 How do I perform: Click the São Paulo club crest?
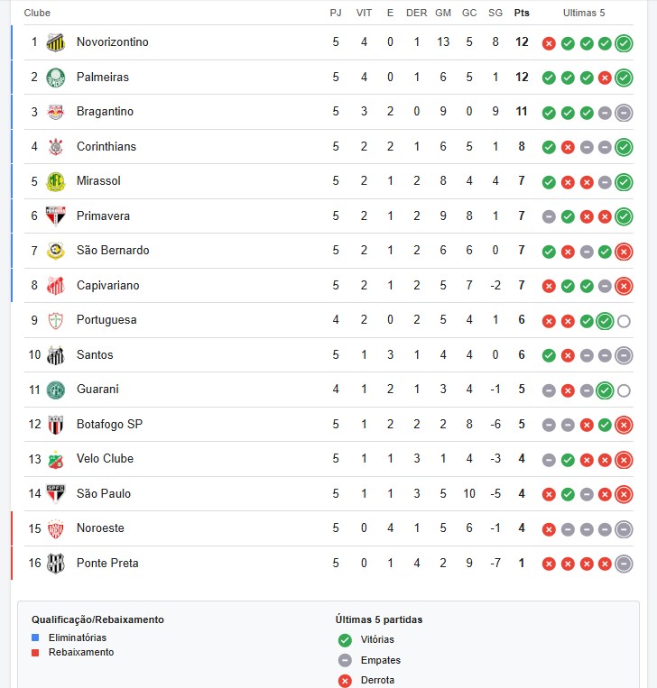(x=56, y=493)
